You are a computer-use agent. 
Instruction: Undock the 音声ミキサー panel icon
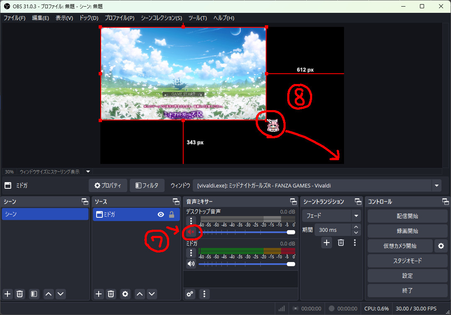[293, 202]
